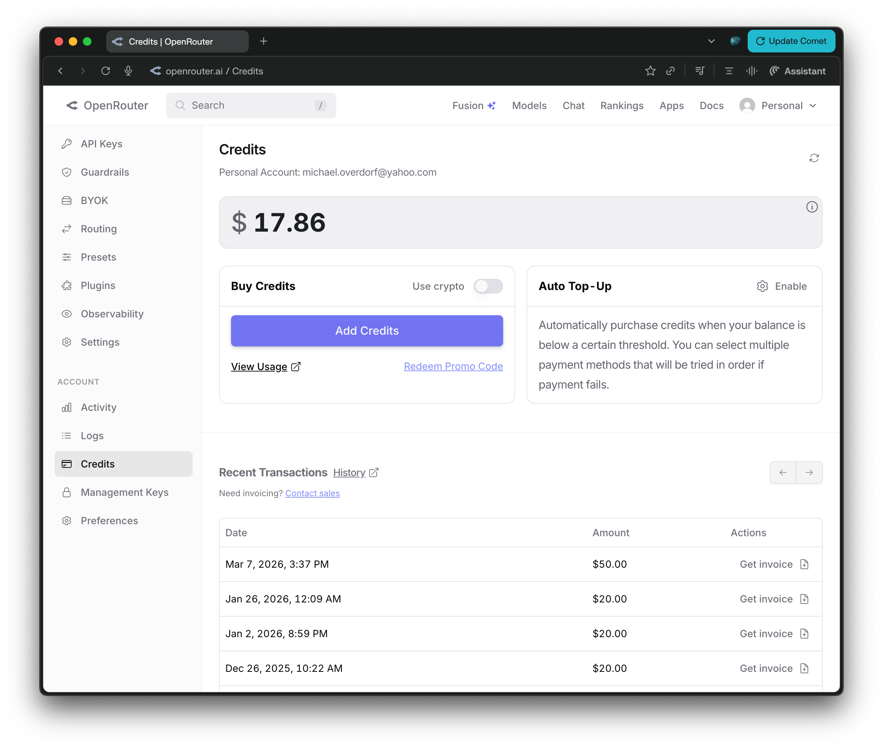Click the OpenRouter logo icon
This screenshot has height=748, width=883.
pos(72,106)
